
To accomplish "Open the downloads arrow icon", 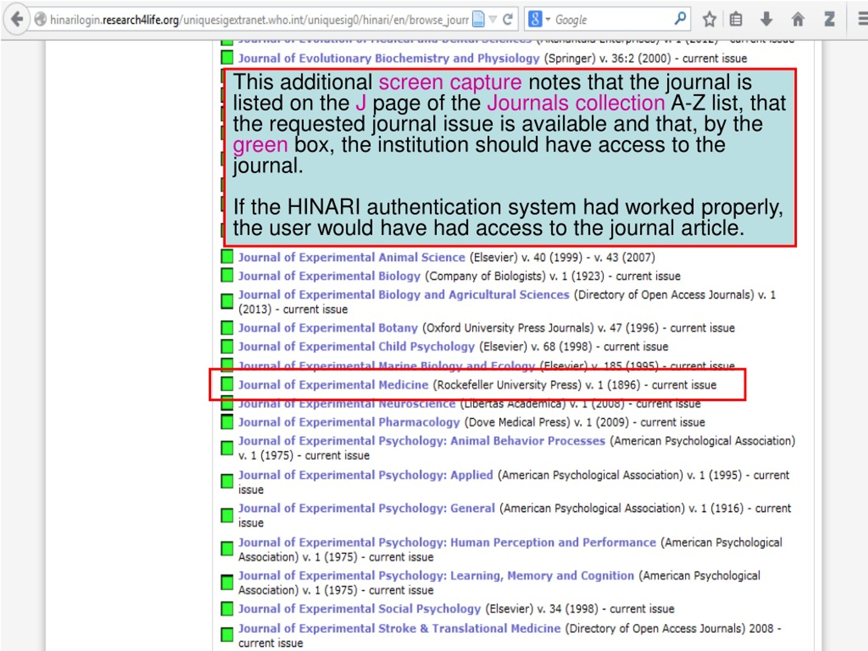I will pos(766,19).
